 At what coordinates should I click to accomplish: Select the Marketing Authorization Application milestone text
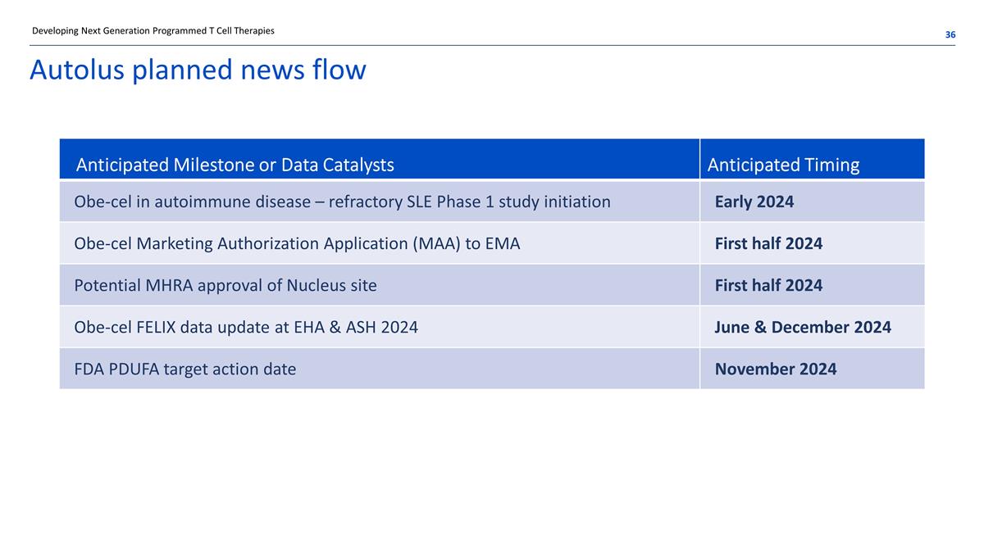tap(297, 243)
